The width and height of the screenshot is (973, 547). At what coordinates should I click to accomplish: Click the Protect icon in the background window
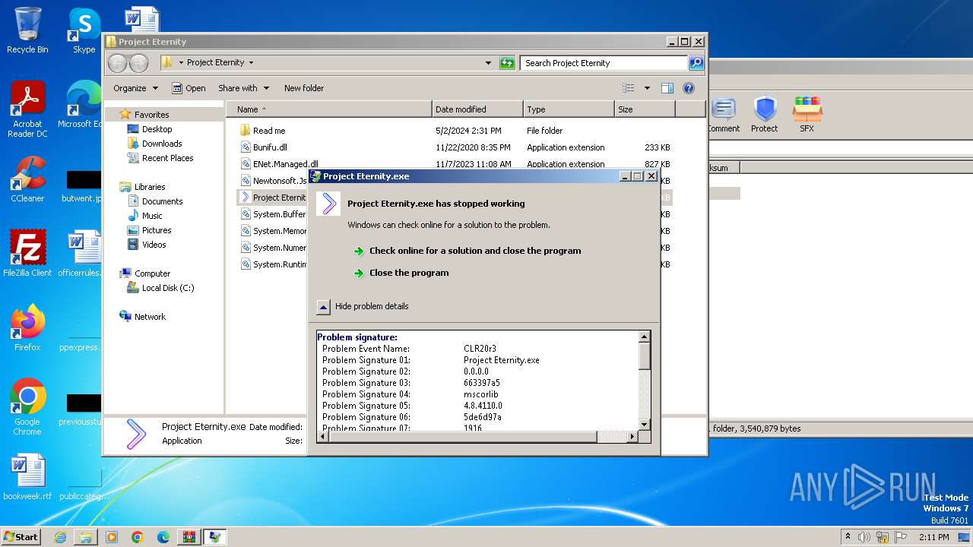[765, 114]
